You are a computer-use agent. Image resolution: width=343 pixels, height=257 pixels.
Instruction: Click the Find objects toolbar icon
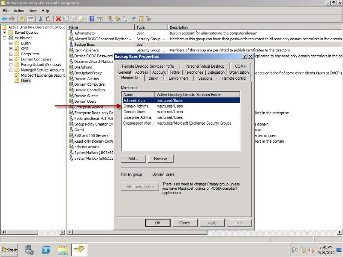(141, 19)
